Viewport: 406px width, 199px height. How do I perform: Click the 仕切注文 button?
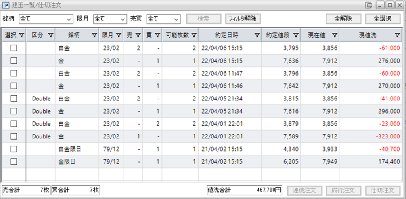pyautogui.click(x=383, y=190)
